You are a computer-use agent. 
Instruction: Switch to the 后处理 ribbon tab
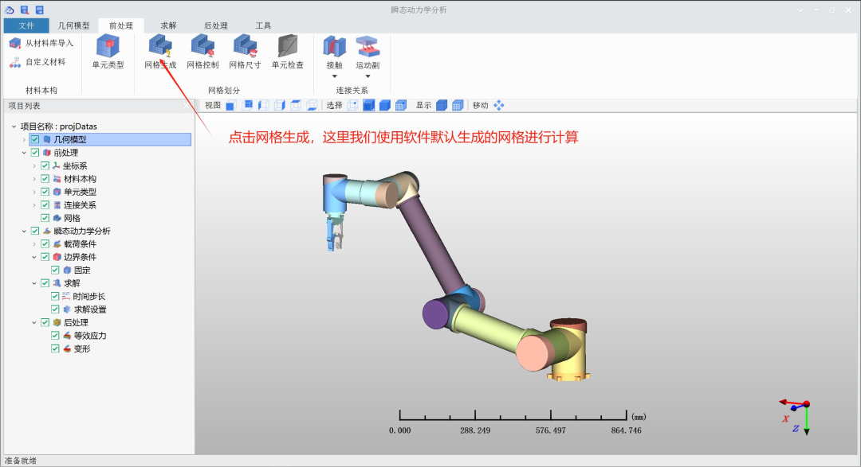pos(216,25)
